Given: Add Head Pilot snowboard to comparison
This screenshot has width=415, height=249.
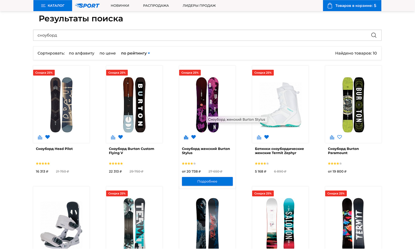Looking at the screenshot, I should coord(40,137).
